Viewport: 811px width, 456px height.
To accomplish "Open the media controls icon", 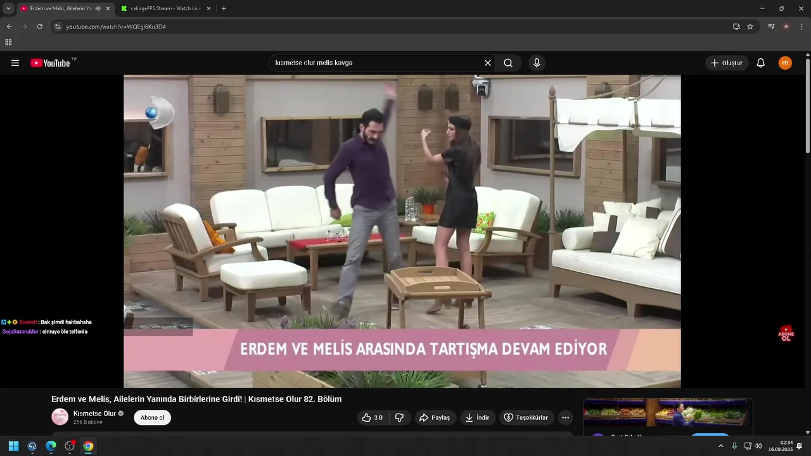I will click(x=771, y=27).
